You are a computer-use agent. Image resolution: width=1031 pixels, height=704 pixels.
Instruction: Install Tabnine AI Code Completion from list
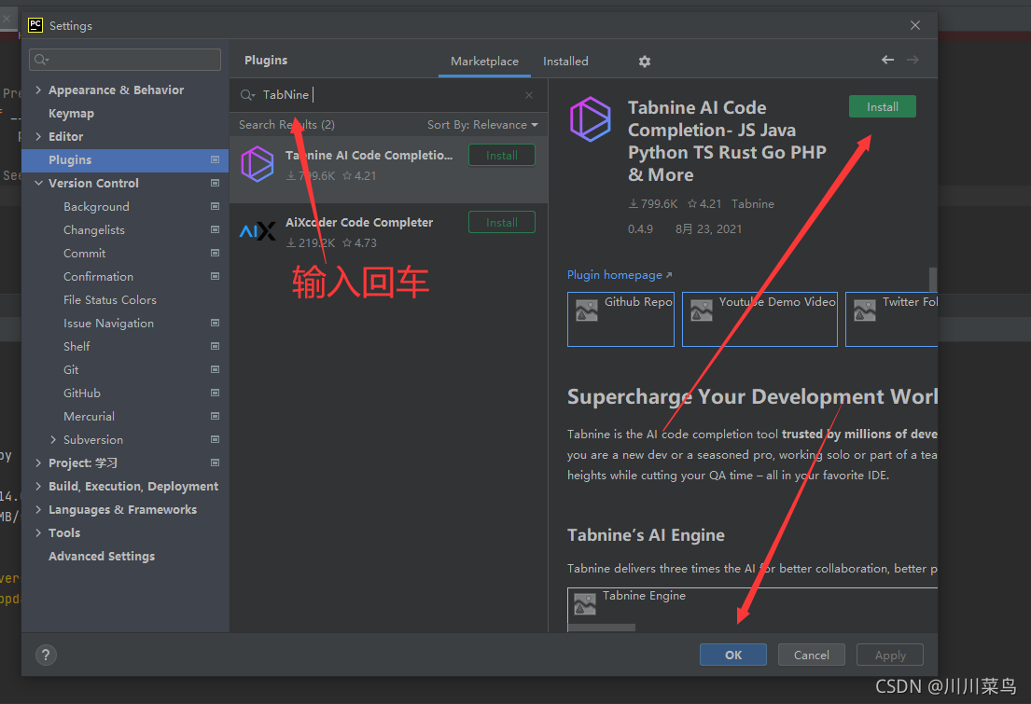coord(502,156)
